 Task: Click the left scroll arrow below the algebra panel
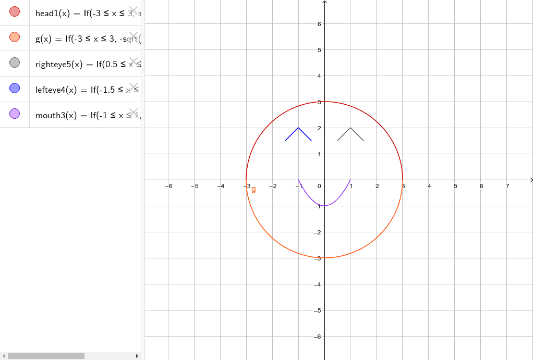click(x=3, y=356)
